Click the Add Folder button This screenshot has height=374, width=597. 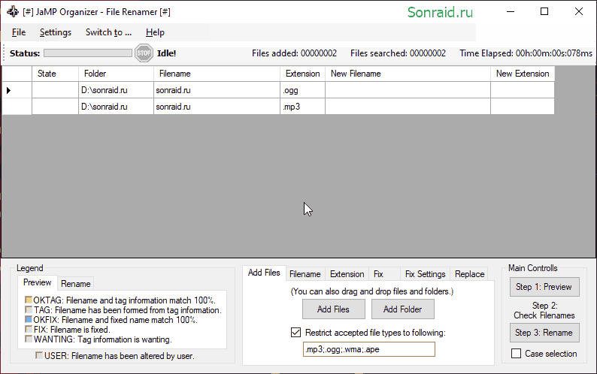point(403,309)
